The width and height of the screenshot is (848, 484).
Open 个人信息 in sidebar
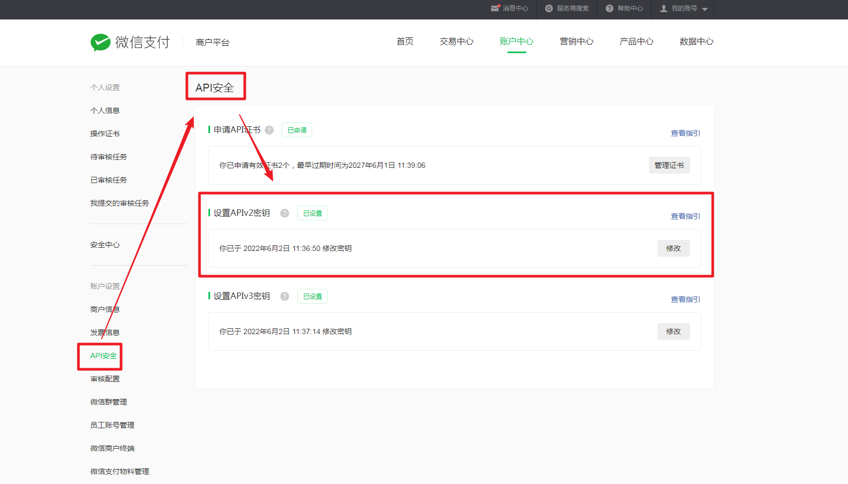click(105, 110)
